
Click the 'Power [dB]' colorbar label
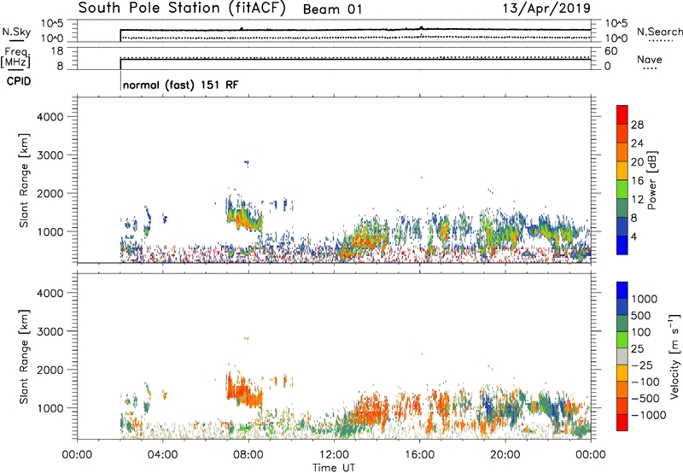click(x=651, y=180)
